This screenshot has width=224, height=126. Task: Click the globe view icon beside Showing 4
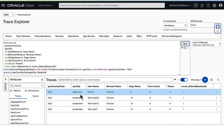(211, 80)
